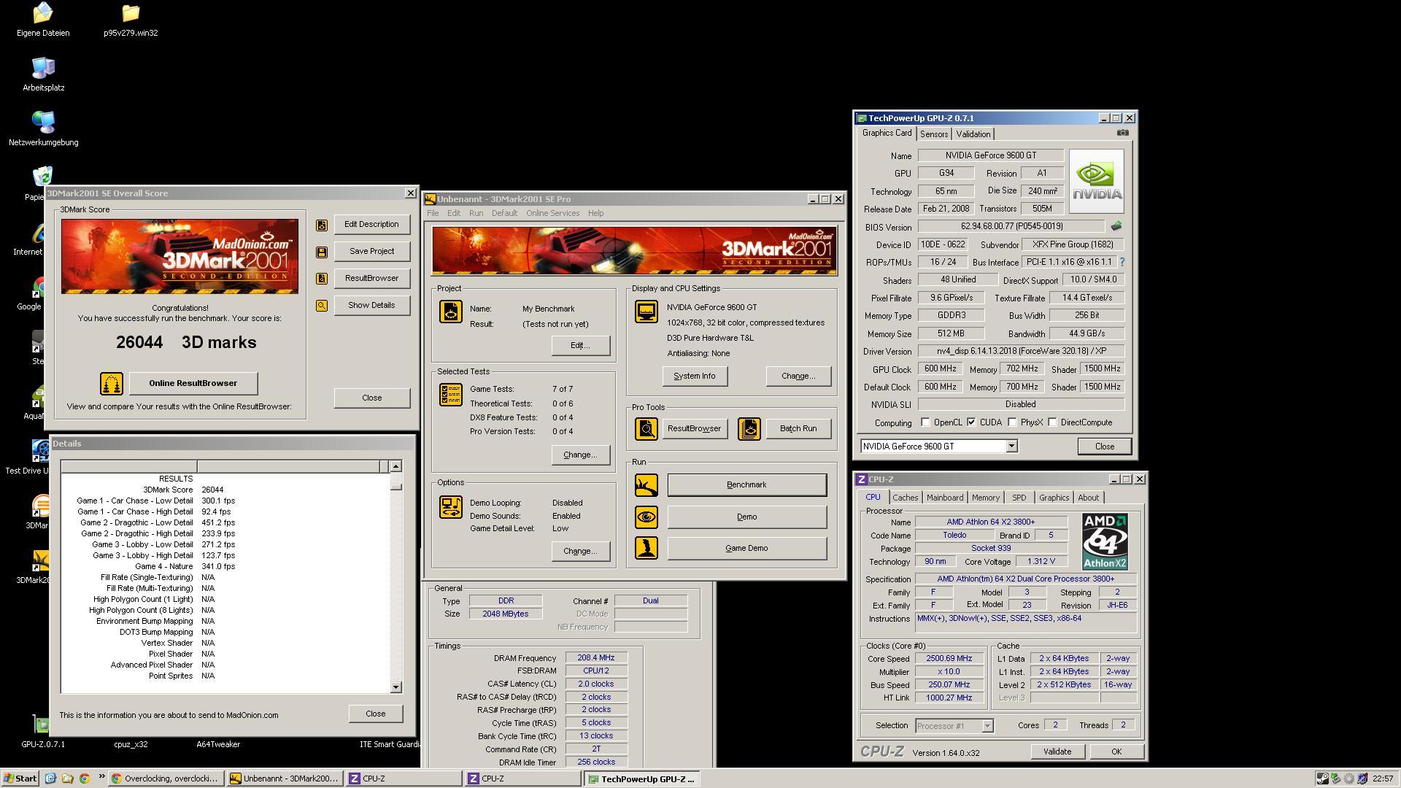
Task: Click the Details list scroll up arrow
Action: coord(395,466)
